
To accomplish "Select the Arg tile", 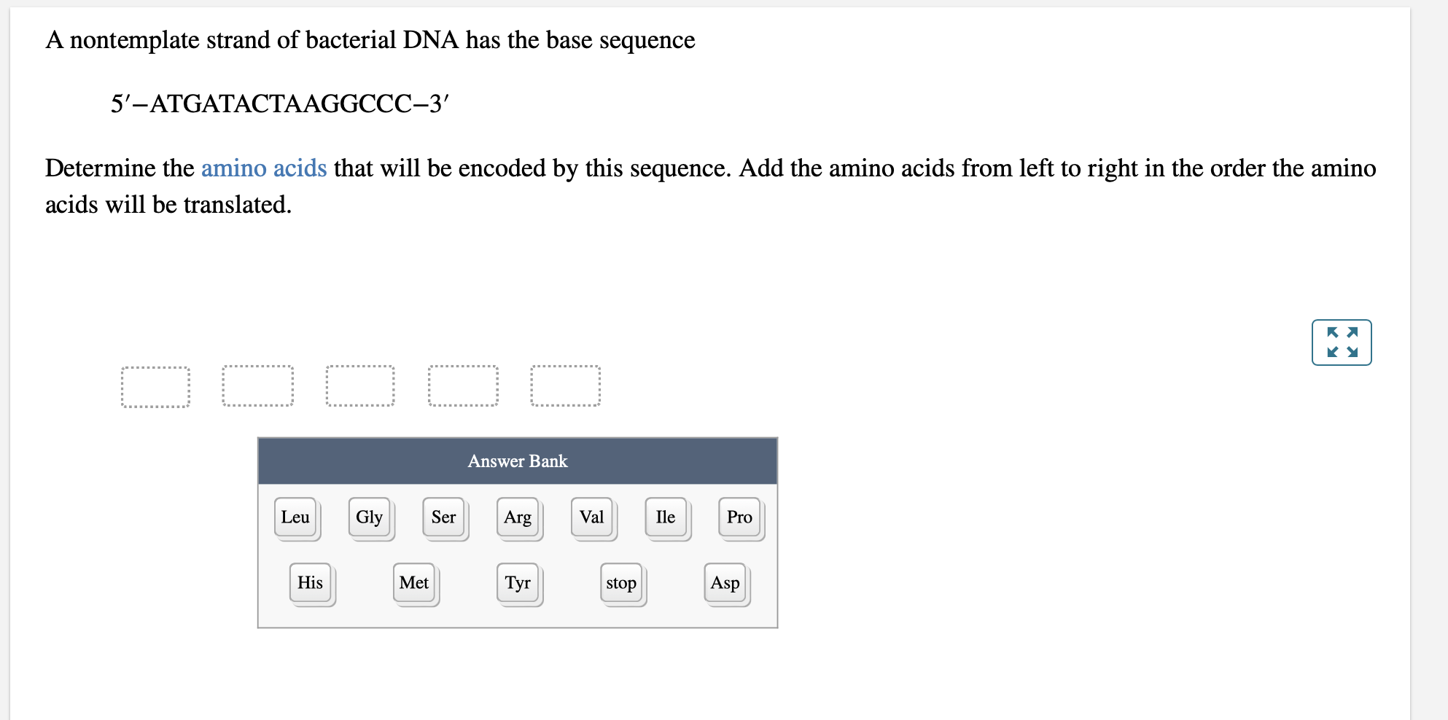I will pos(518,517).
